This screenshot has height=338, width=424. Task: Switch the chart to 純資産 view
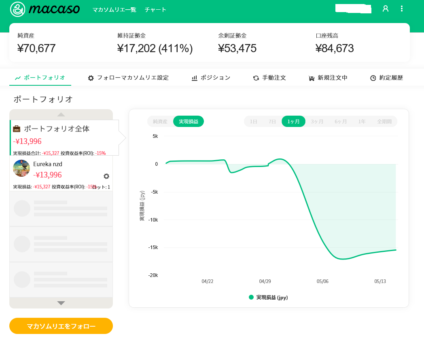[x=160, y=121]
